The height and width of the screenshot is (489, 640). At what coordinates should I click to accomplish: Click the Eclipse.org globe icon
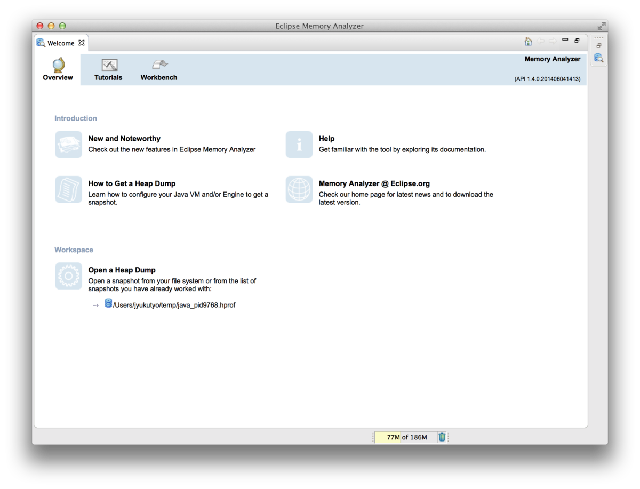click(299, 189)
